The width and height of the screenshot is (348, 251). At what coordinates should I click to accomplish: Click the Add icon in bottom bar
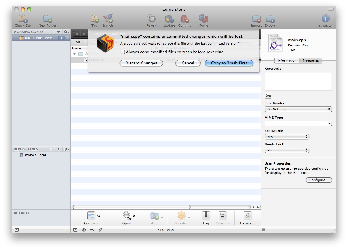154,216
